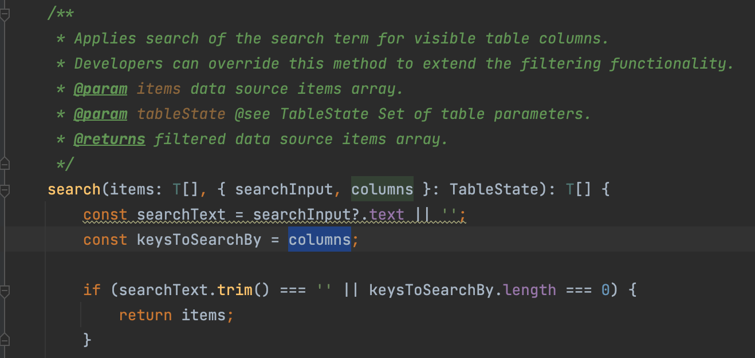
Task: Place cursor on the searchText variable
Action: pos(181,214)
